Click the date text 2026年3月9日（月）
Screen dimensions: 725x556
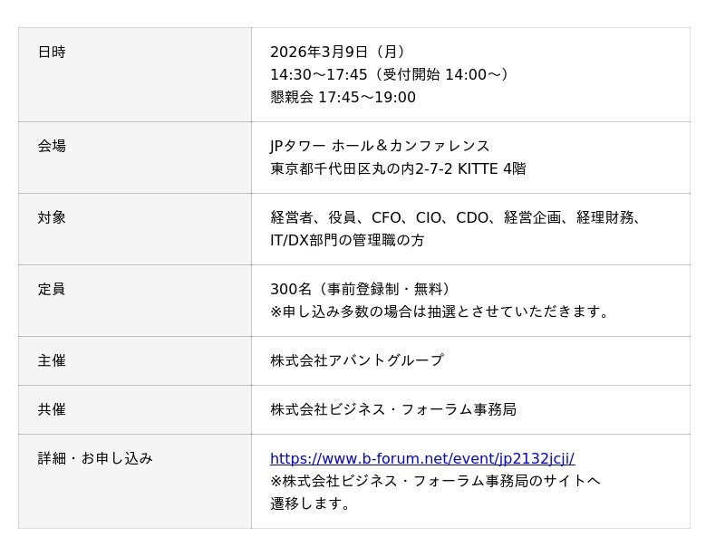pyautogui.click(x=337, y=52)
